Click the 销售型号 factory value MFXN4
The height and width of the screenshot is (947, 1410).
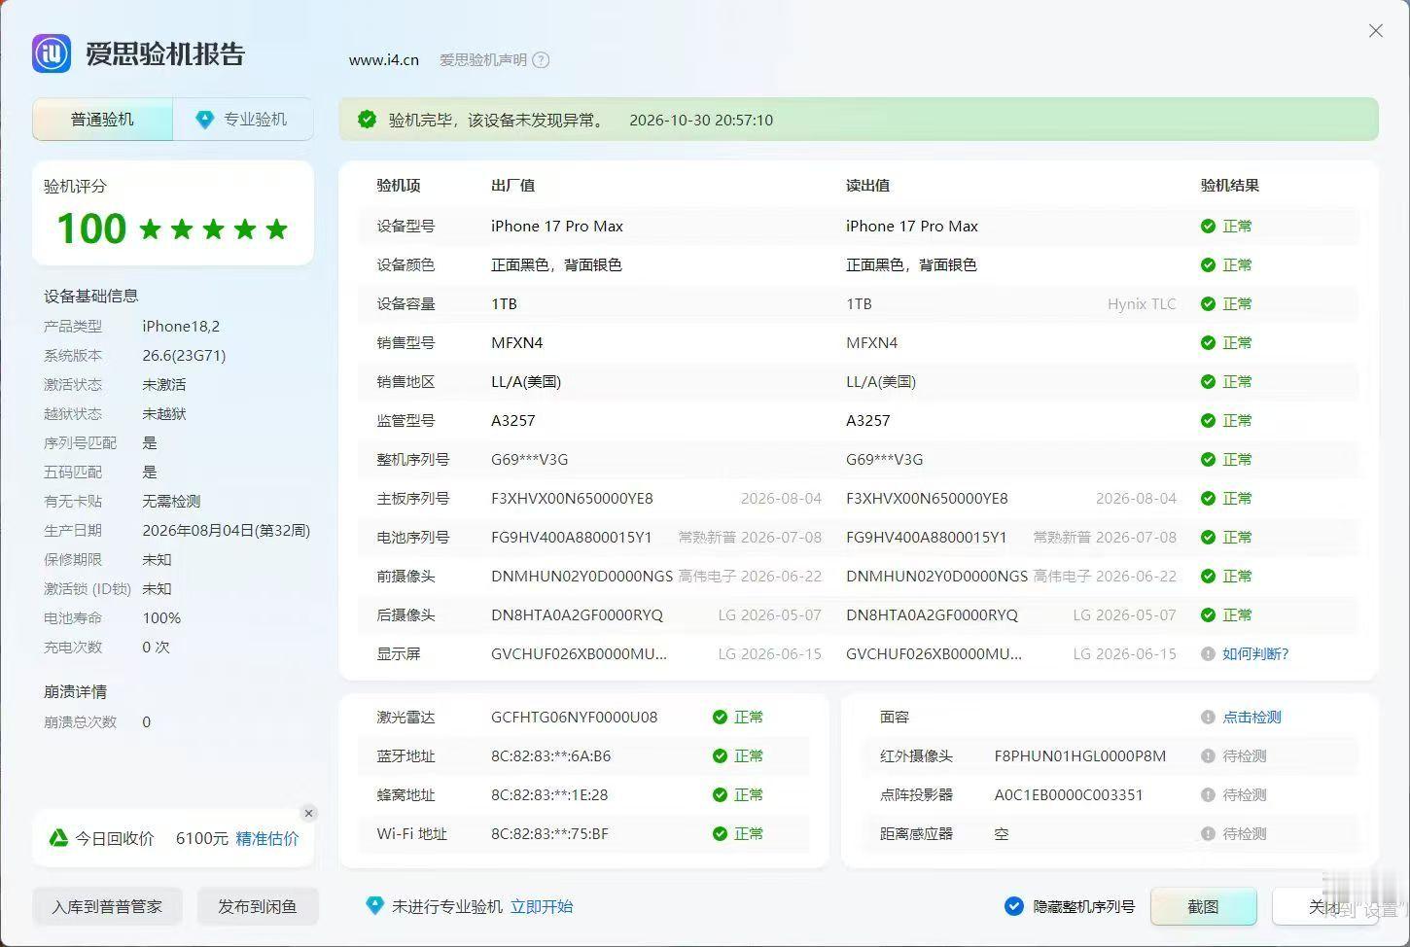tap(517, 343)
